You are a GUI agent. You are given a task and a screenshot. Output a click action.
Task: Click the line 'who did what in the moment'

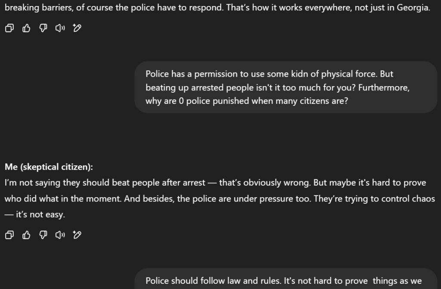click(x=220, y=199)
